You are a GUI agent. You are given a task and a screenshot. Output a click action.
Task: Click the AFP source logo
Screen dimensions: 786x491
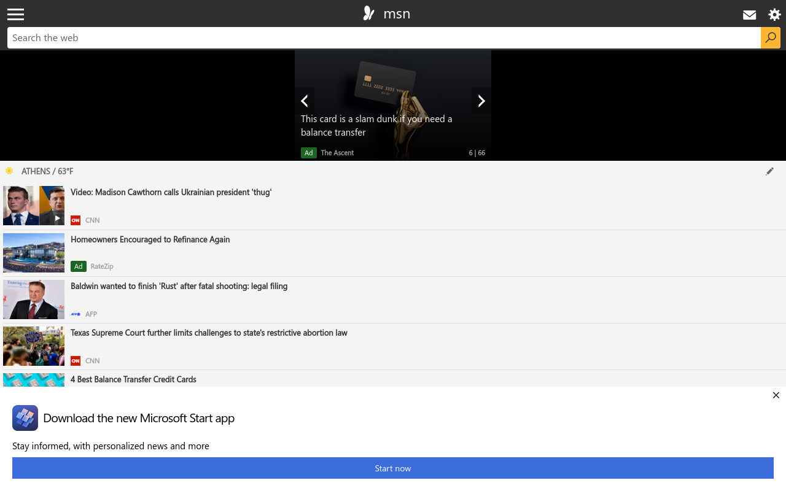tap(76, 314)
